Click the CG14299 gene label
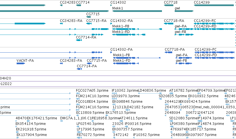 click(x=202, y=2)
